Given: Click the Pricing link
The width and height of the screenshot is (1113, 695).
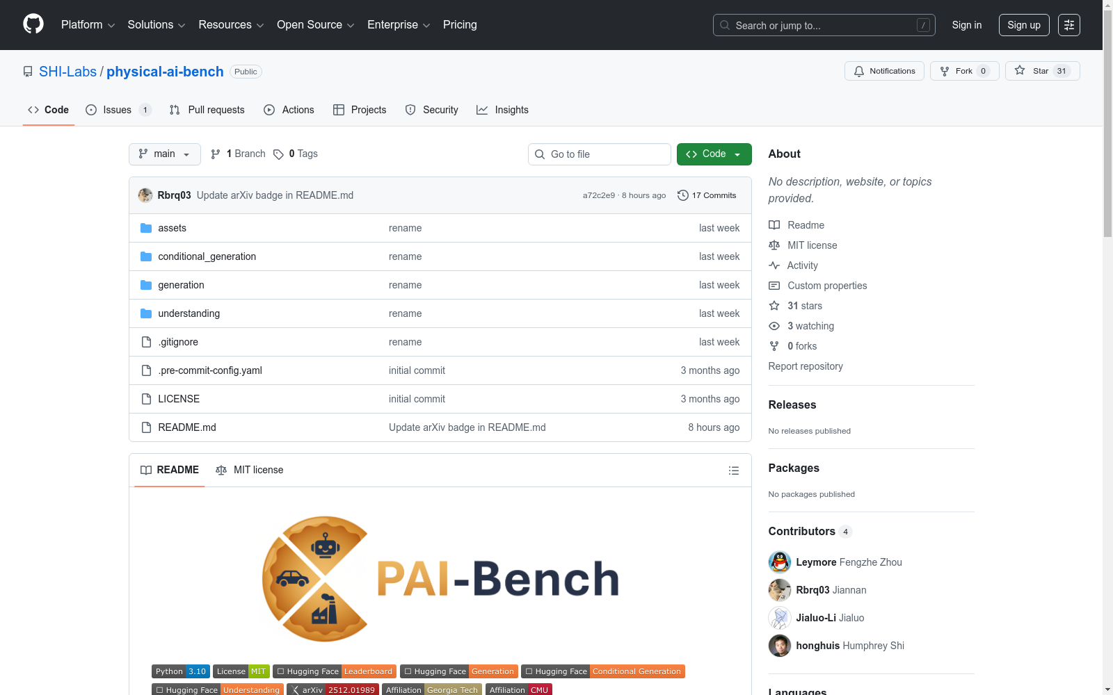Looking at the screenshot, I should (x=460, y=25).
